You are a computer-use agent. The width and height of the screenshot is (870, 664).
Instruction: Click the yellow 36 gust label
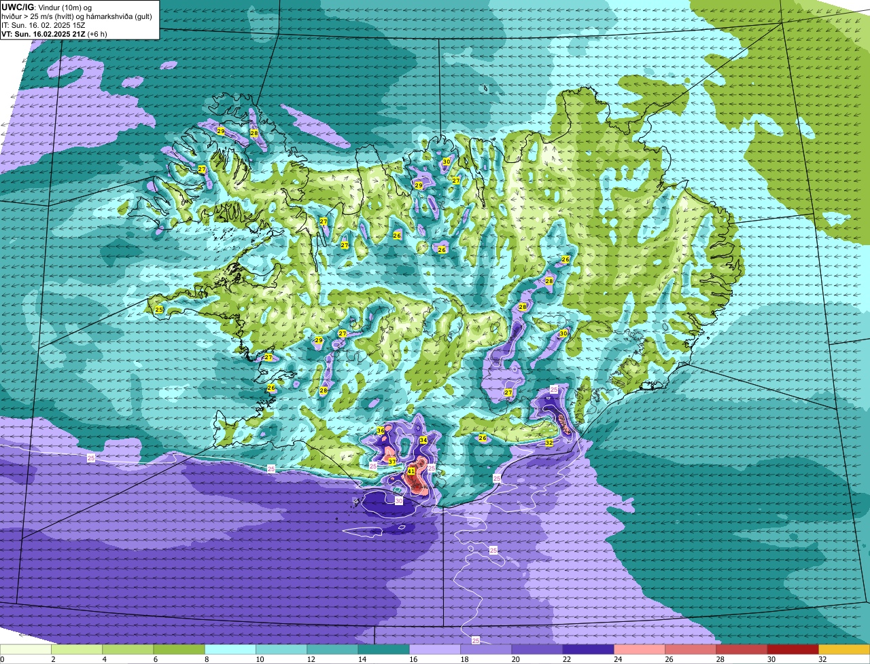click(x=381, y=431)
